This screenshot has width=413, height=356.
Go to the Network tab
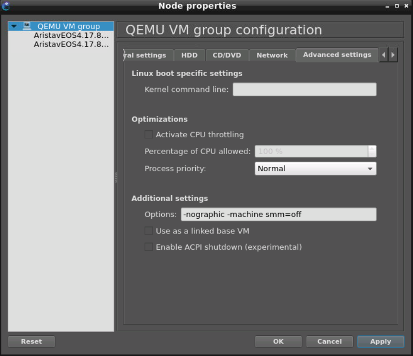tap(272, 55)
